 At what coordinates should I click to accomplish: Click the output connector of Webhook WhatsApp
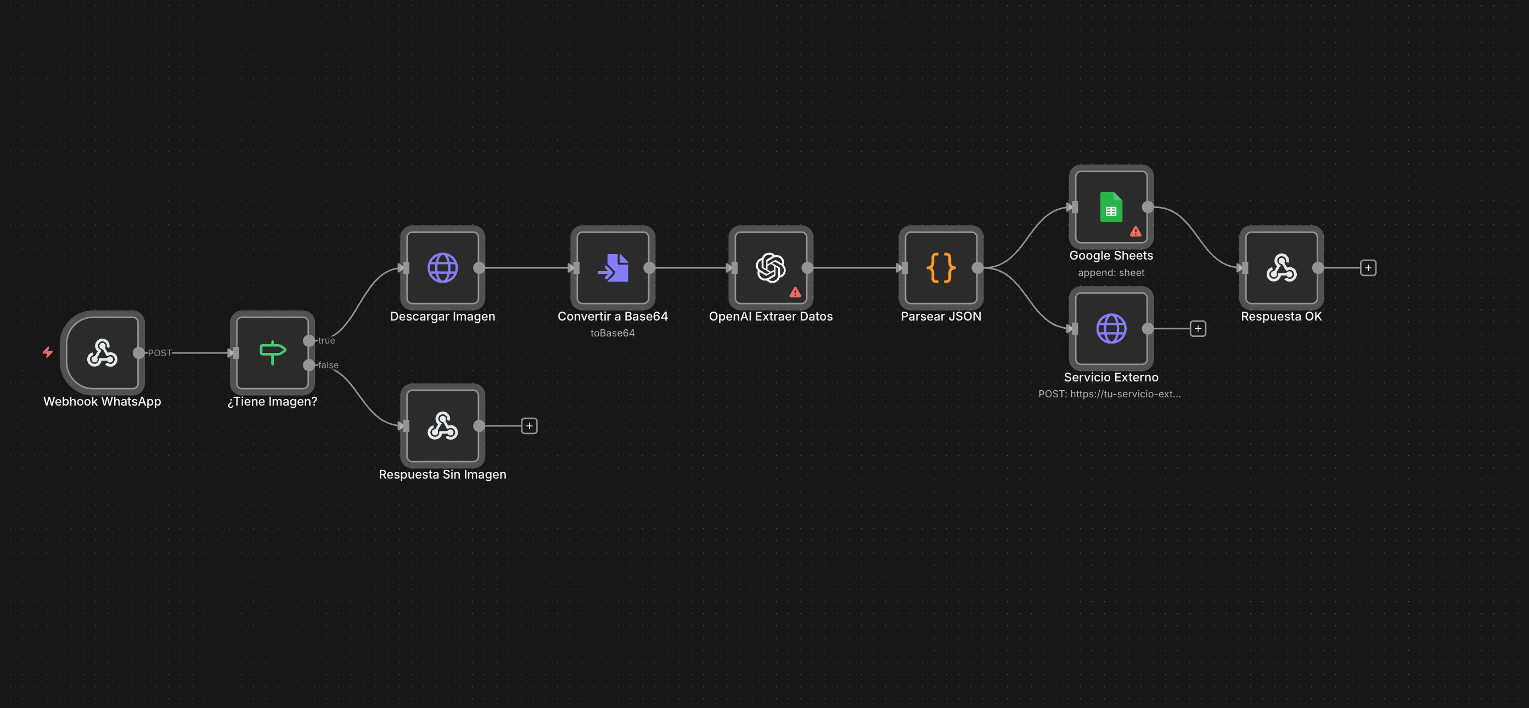pyautogui.click(x=139, y=352)
